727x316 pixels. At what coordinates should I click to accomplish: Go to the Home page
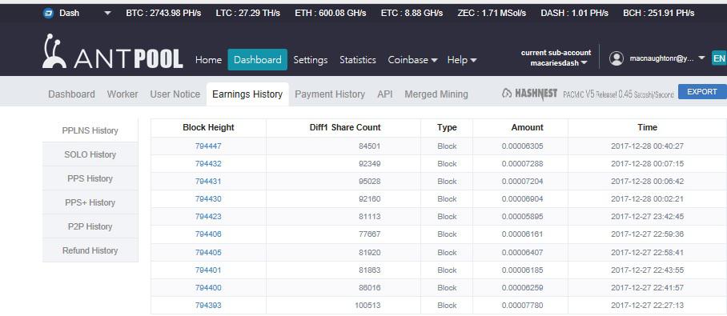pos(208,60)
